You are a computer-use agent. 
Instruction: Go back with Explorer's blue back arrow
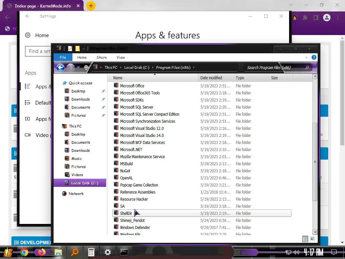coord(61,67)
